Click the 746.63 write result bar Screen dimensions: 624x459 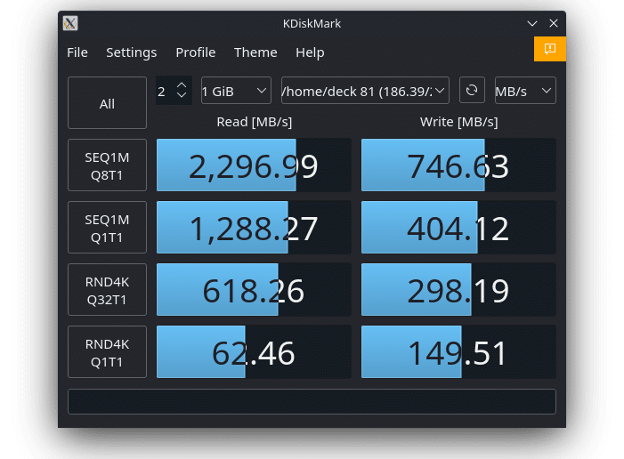click(458, 165)
